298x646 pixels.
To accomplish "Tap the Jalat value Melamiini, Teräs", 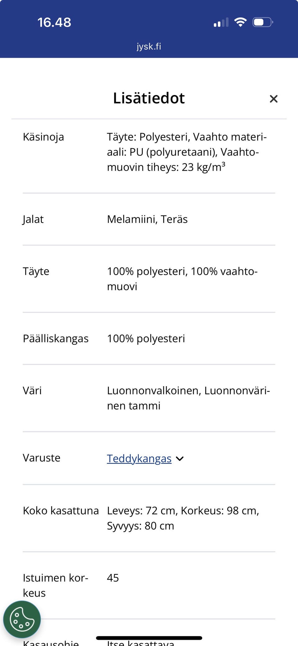I will coord(147,219).
